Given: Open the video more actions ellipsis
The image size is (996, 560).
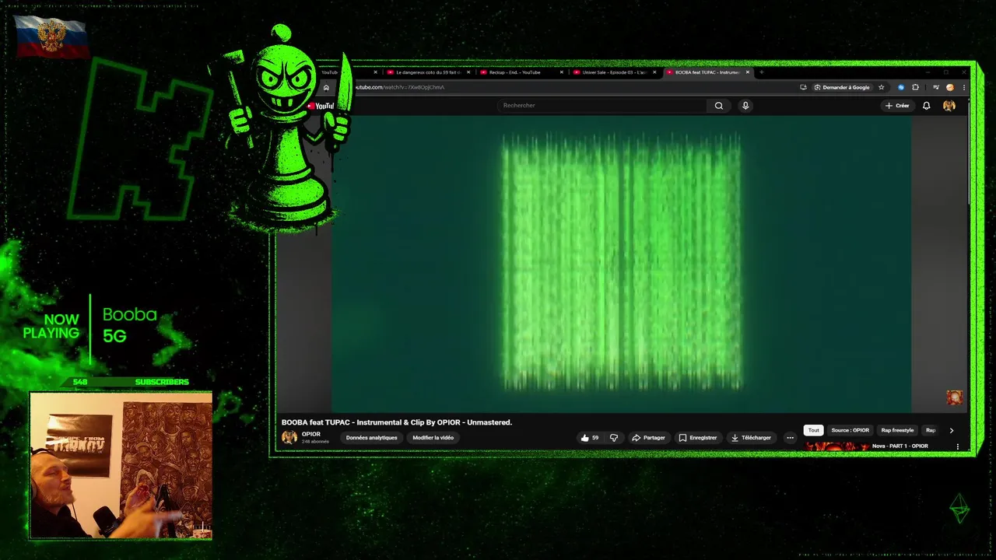Looking at the screenshot, I should 790,438.
